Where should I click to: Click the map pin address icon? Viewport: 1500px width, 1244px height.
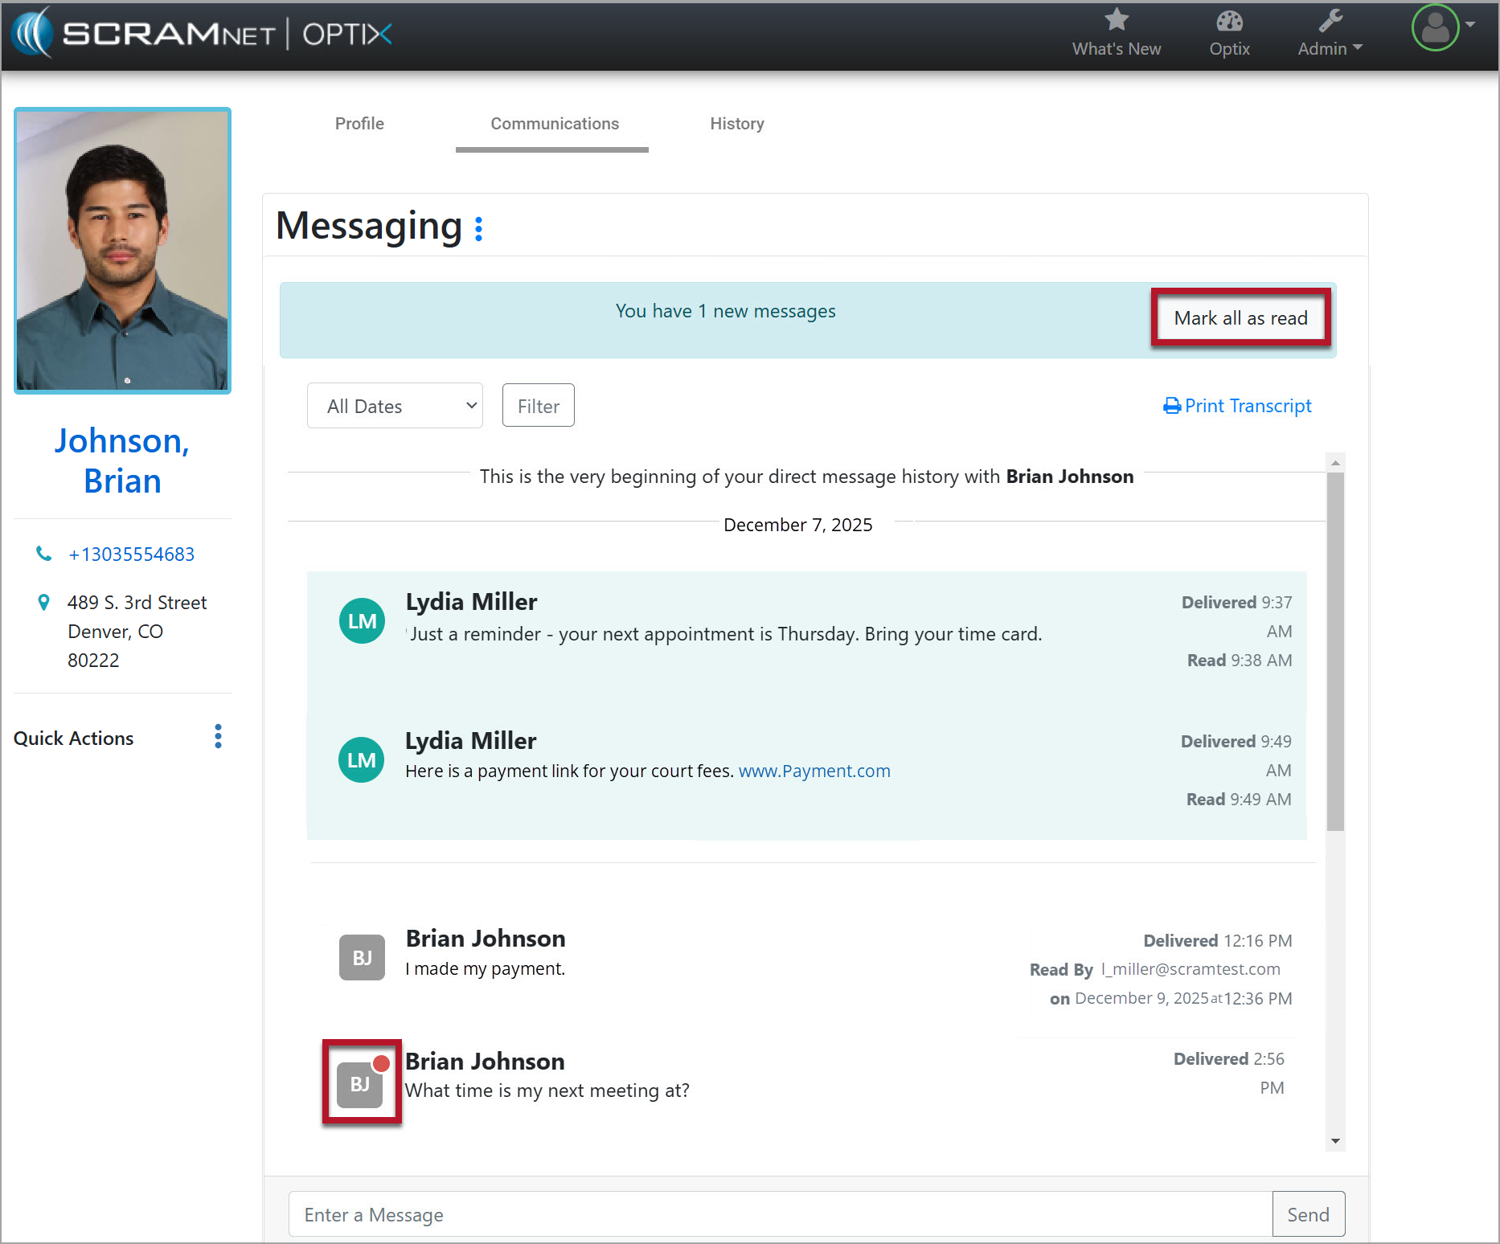click(44, 602)
